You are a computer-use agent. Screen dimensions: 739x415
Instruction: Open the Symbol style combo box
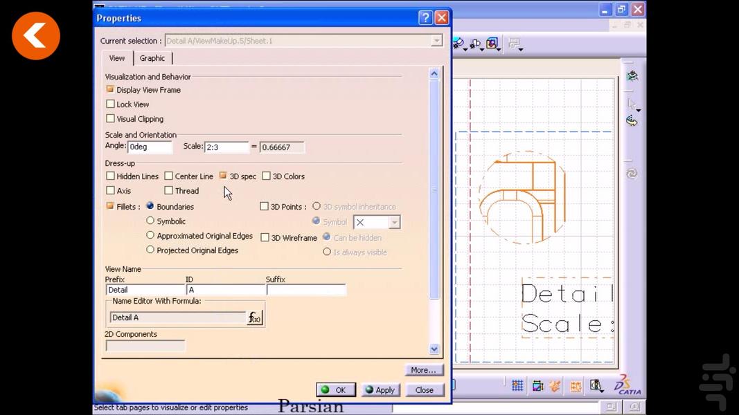pos(395,222)
